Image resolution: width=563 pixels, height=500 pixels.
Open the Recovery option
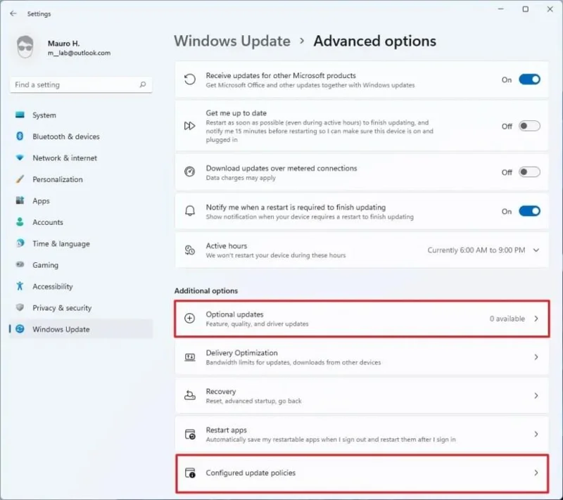(362, 396)
